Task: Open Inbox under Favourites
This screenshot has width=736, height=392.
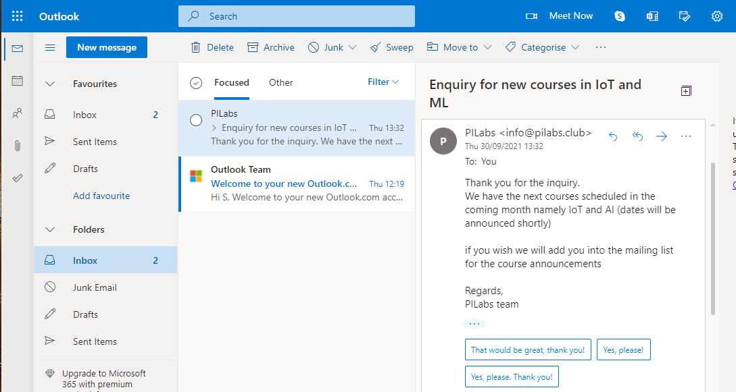Action: point(105,115)
